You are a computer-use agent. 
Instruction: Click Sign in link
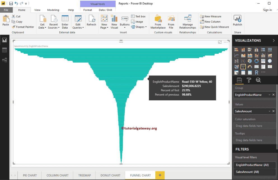pos(267,10)
